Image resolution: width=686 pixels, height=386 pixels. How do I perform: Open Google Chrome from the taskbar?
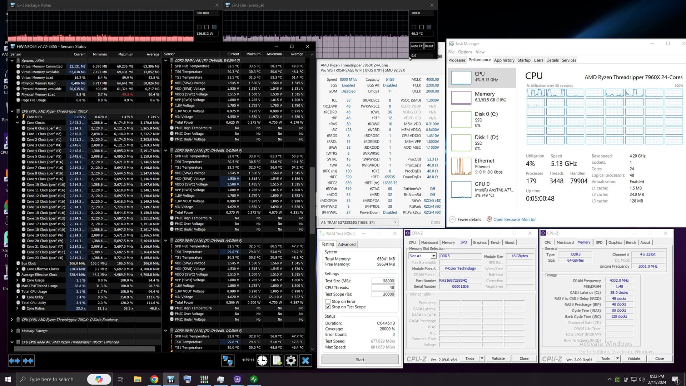[x=154, y=379]
